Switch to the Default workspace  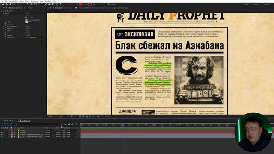click(246, 4)
